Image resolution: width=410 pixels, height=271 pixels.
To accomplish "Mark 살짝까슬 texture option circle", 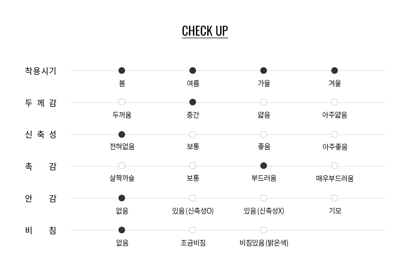I will pos(122,166).
